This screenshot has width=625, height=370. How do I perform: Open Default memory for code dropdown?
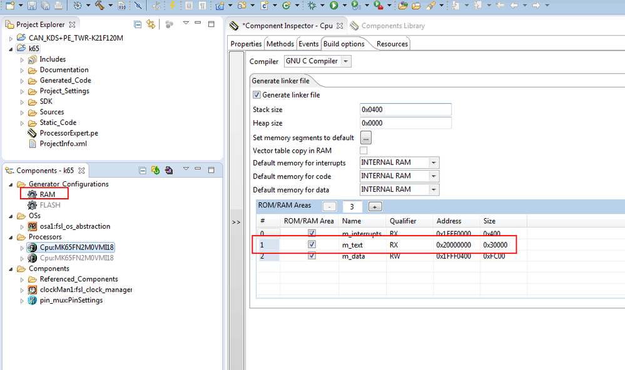click(x=434, y=176)
